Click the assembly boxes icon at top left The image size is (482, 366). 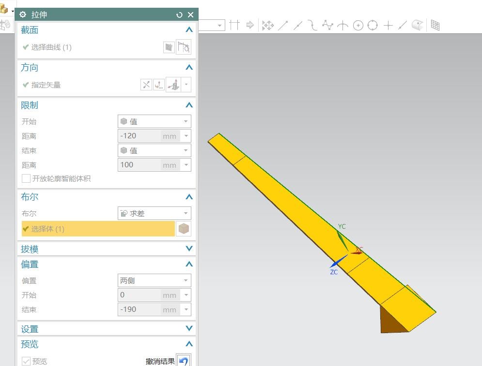click(x=4, y=9)
